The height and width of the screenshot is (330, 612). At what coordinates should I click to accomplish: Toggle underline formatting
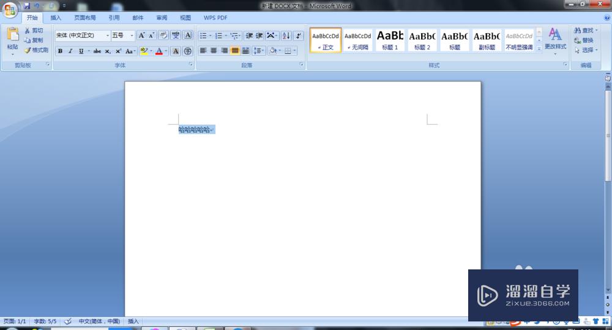point(81,51)
